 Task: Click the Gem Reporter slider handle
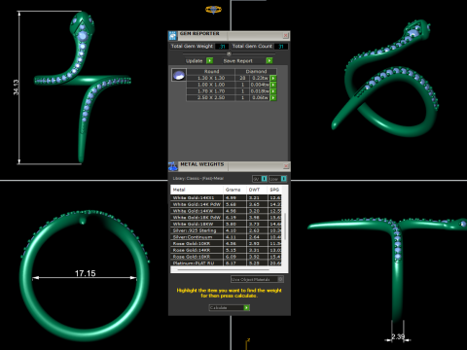[229, 53]
